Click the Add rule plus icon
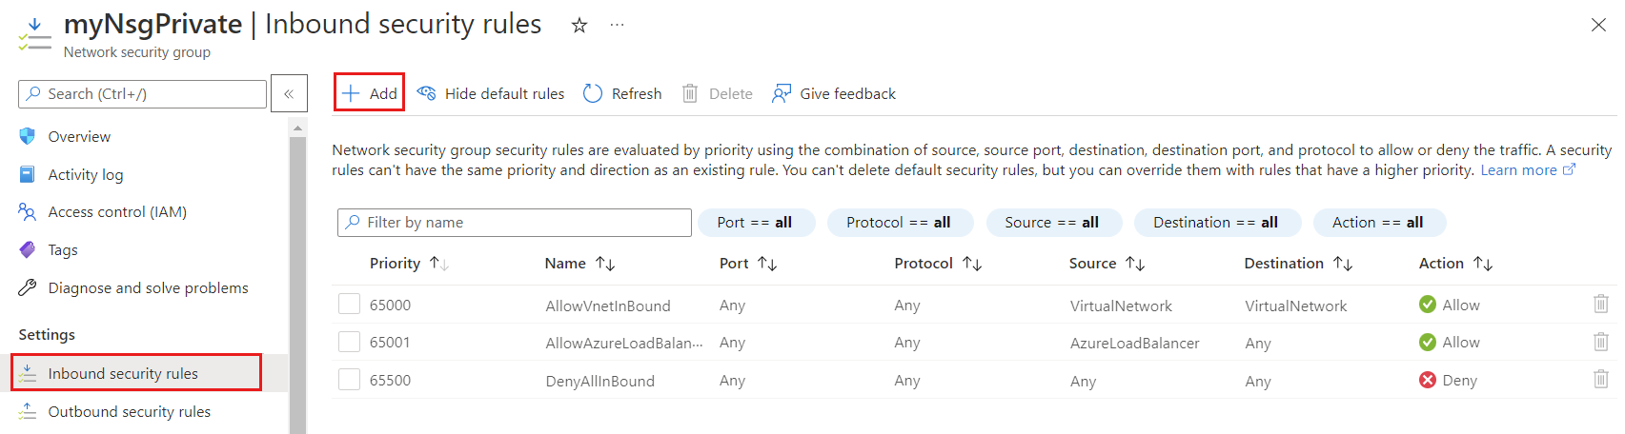Screen dimensions: 1625x434 (351, 93)
